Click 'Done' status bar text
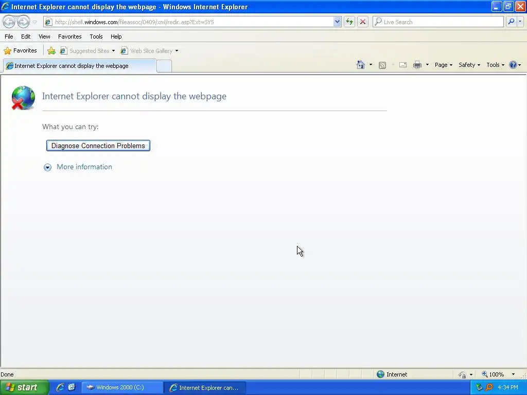Viewport: 527px width, 395px height. (x=7, y=374)
